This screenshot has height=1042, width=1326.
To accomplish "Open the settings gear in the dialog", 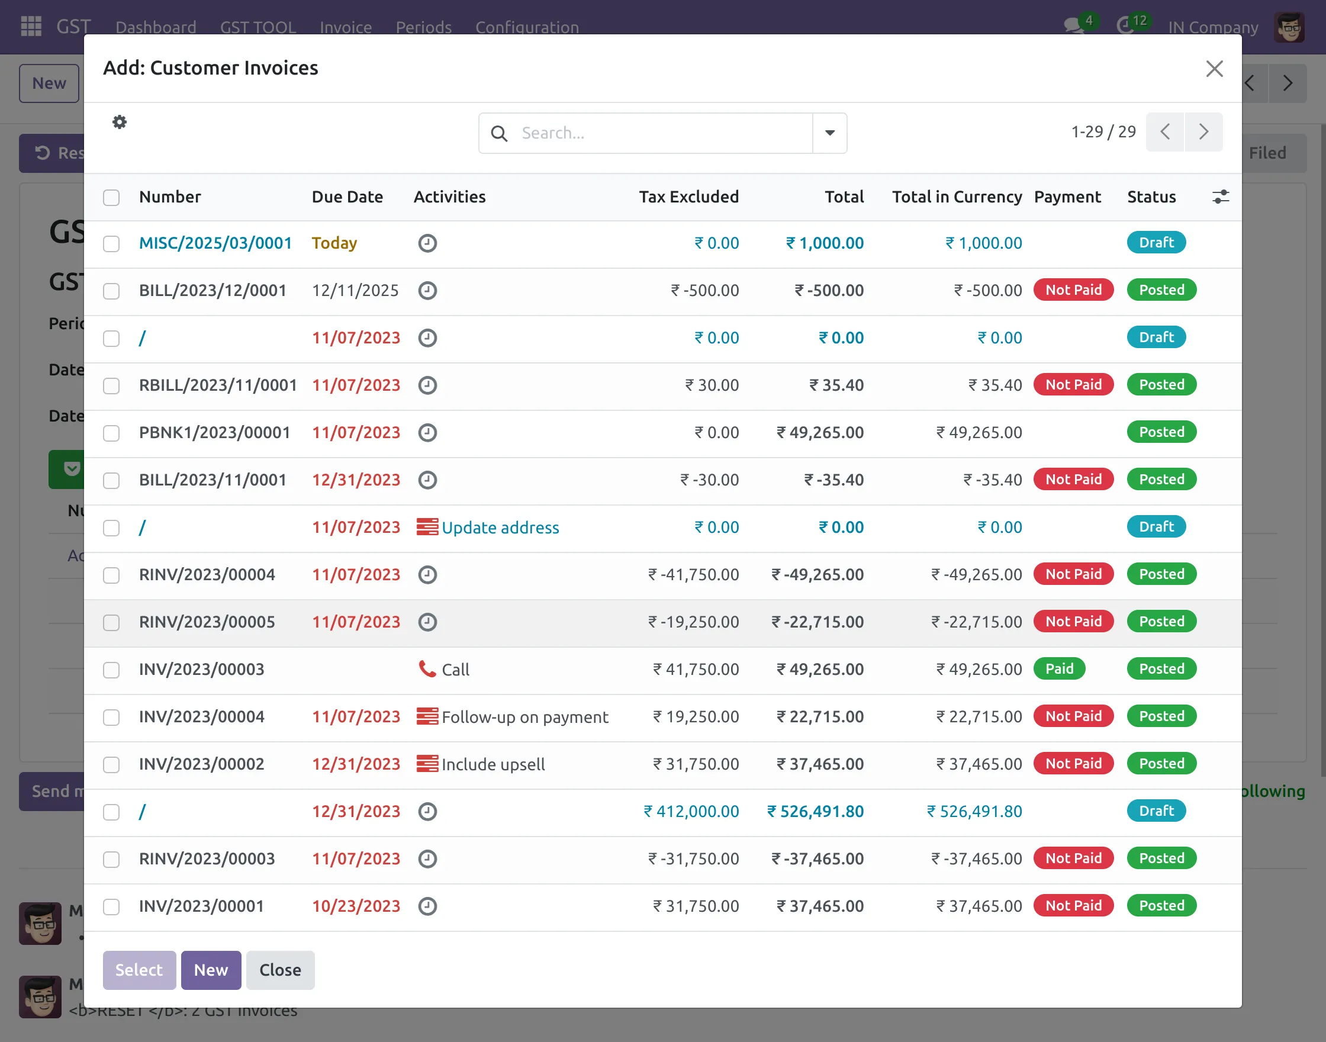I will point(119,122).
